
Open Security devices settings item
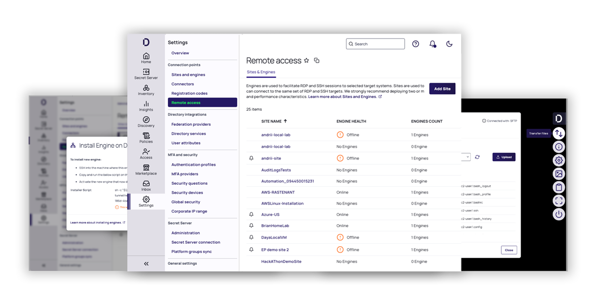coord(187,192)
